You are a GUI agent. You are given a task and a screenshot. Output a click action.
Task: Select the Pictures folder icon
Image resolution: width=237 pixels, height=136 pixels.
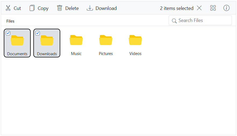pos(106,40)
